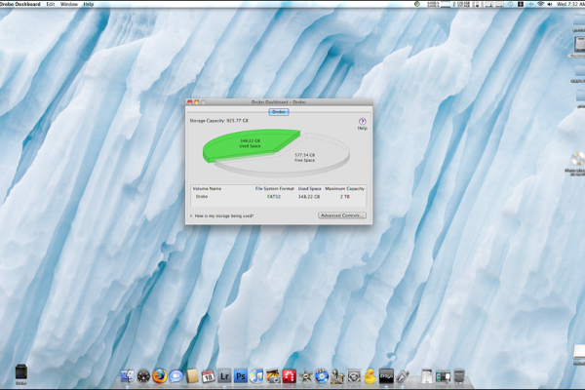Open the Drobo Dashboard application menu
Image resolution: width=585 pixels, height=390 pixels.
[20, 4]
